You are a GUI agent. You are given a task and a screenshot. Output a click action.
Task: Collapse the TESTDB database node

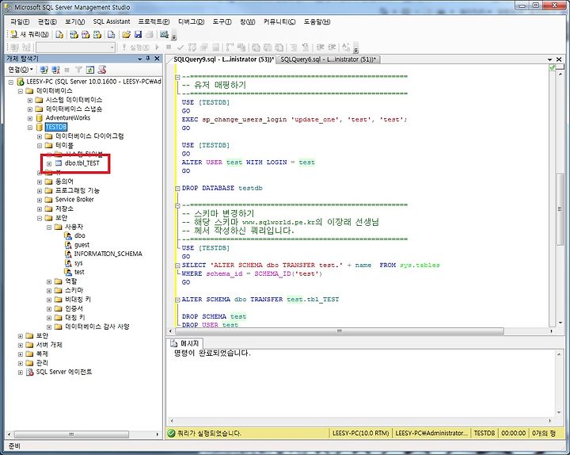coord(30,127)
